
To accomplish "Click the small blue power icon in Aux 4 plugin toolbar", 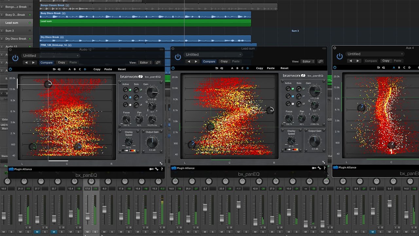I will pyautogui.click(x=335, y=68).
